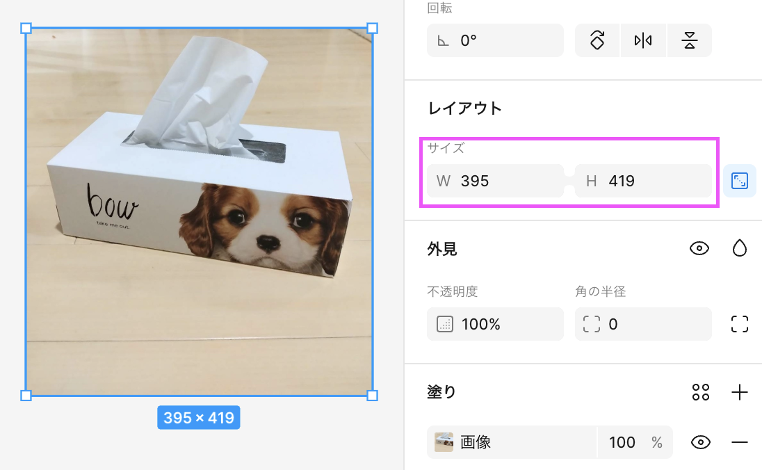This screenshot has width=762, height=470.
Task: Click the individual corner radius icon
Action: (x=740, y=324)
